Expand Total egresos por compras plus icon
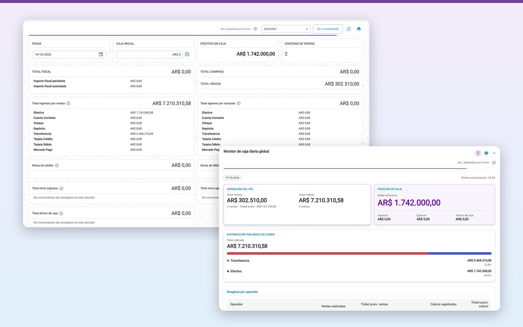This screenshot has height=327, width=523. pos(239,104)
